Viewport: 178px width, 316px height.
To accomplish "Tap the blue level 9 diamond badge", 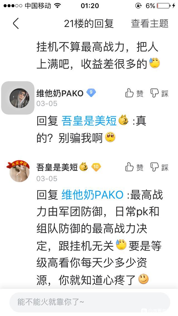I will 91,93.
